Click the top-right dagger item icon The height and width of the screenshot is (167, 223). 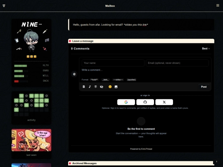[45, 31]
